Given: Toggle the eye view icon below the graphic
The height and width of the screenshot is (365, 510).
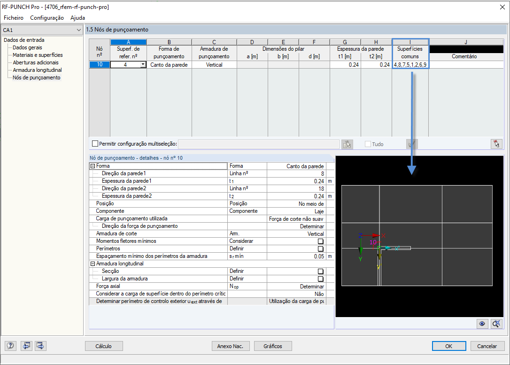Looking at the screenshot, I should tap(482, 324).
